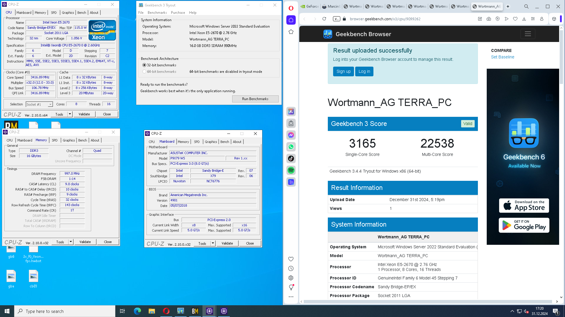Click Run Benchmarks button
The width and height of the screenshot is (565, 317).
255,99
